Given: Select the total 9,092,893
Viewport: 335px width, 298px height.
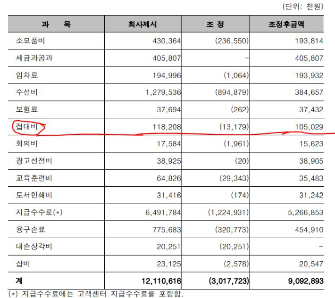Looking at the screenshot, I should [x=306, y=281].
